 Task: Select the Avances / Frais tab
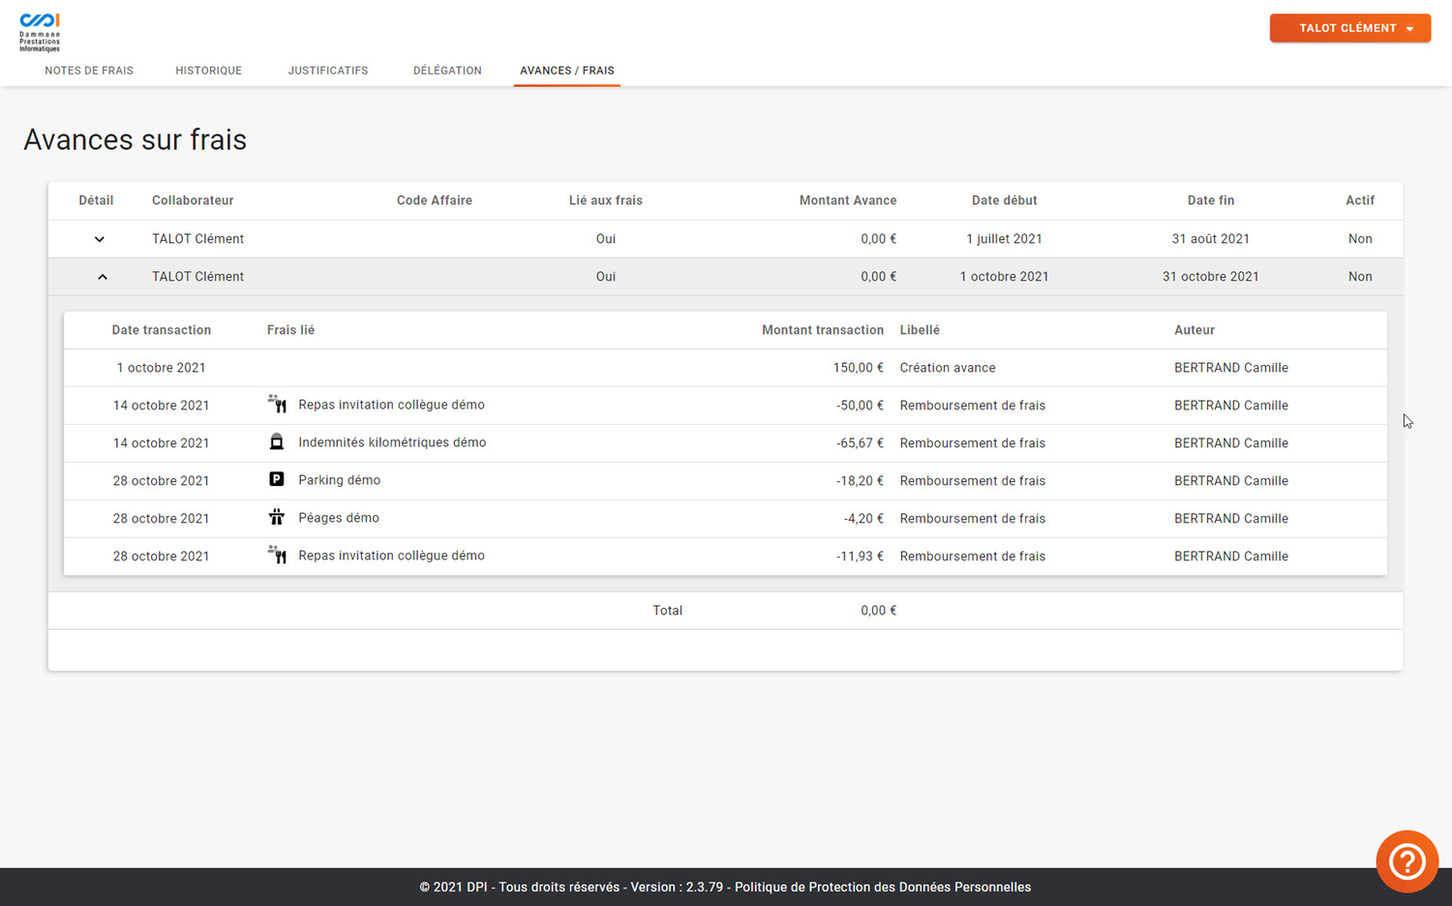coord(566,71)
